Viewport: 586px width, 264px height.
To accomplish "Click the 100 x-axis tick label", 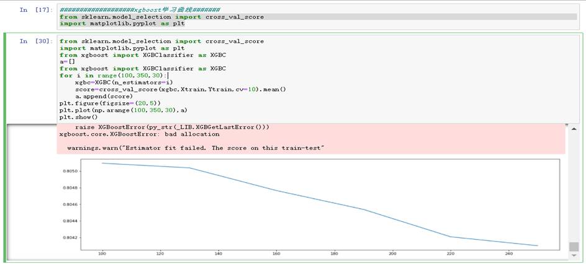I will pyautogui.click(x=102, y=254).
